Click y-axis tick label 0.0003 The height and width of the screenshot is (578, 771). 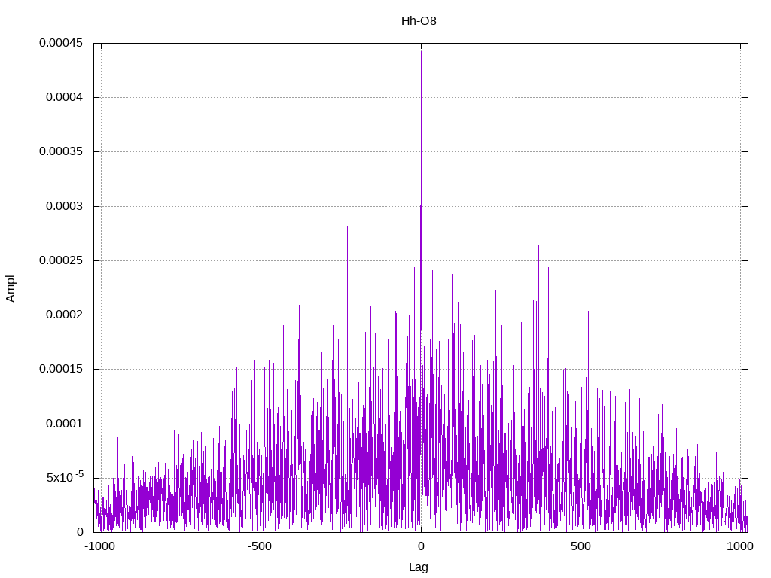point(65,206)
